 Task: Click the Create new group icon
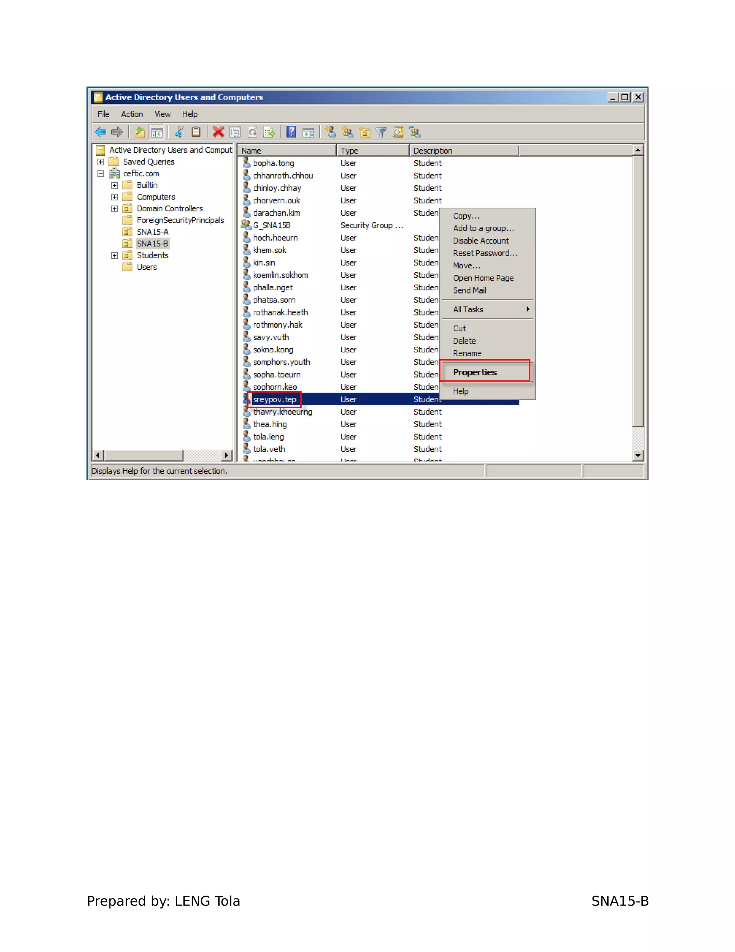coord(347,131)
